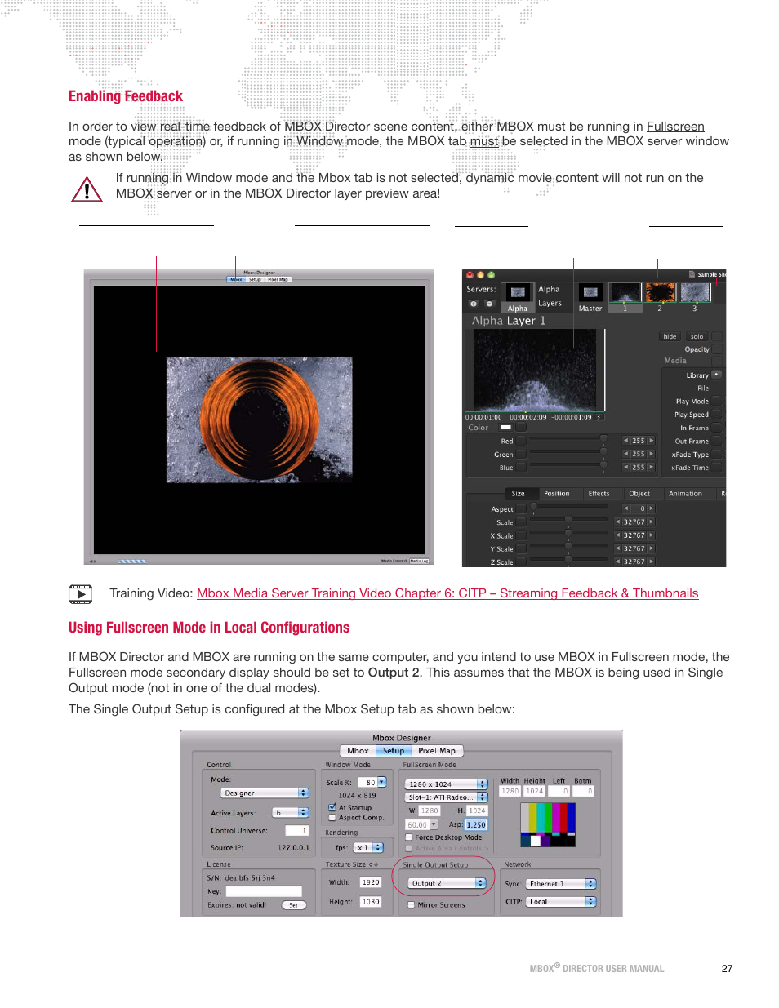Viewport: 779px width, 1008px height.
Task: Toggle the square button beside Opacity
Action: [x=717, y=349]
